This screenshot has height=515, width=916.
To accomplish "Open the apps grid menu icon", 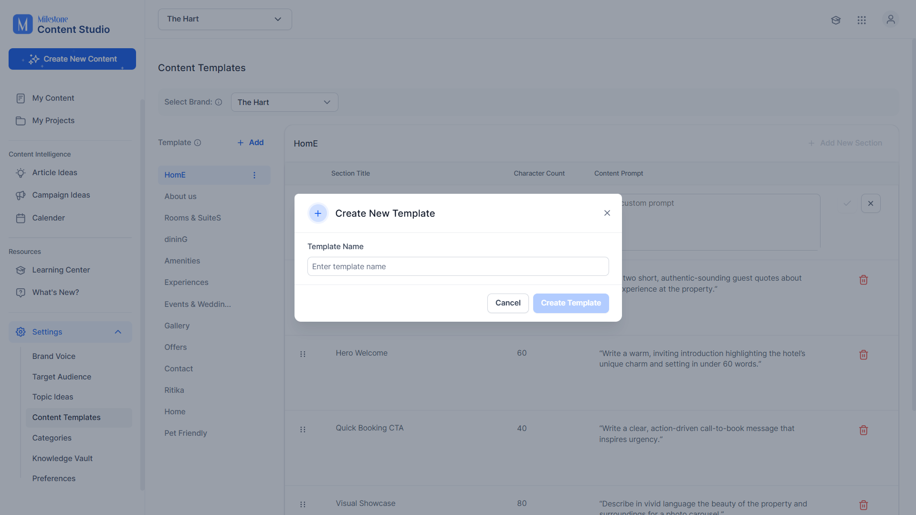I will point(862,20).
